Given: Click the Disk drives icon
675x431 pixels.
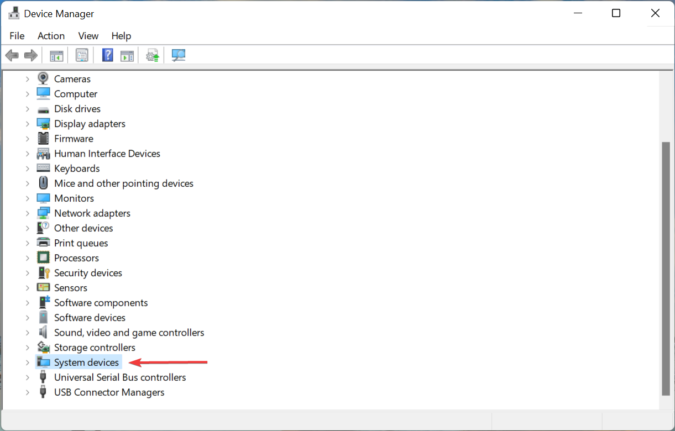Looking at the screenshot, I should point(43,109).
